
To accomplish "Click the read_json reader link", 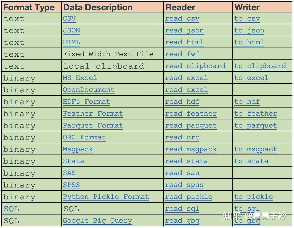I will tap(184, 31).
